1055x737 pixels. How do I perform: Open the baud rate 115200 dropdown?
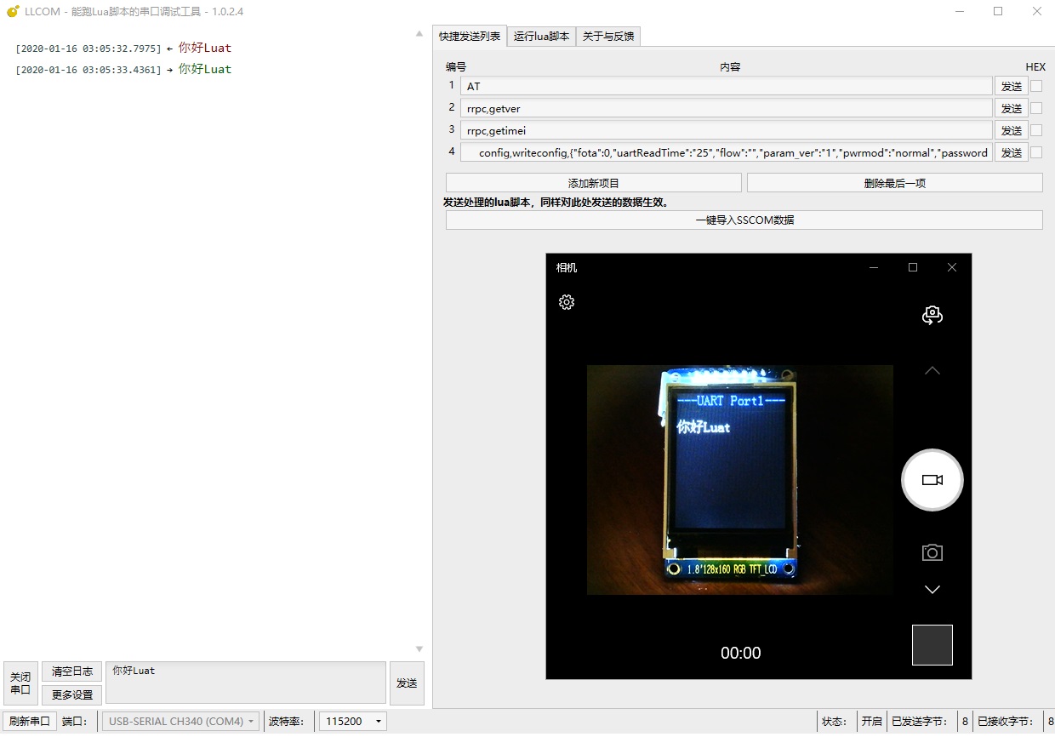352,721
